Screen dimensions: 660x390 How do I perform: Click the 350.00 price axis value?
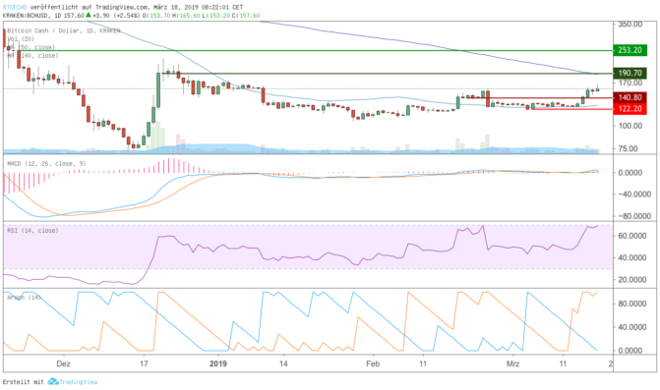click(630, 25)
